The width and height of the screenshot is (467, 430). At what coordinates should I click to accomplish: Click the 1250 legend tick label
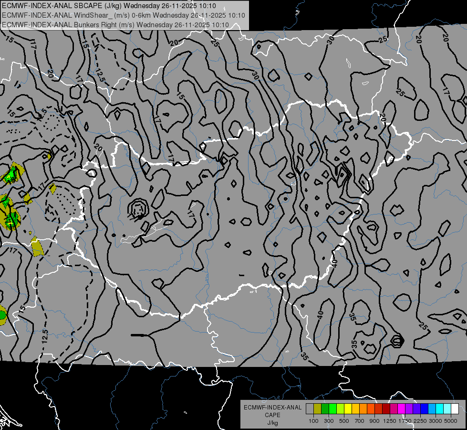click(390, 421)
